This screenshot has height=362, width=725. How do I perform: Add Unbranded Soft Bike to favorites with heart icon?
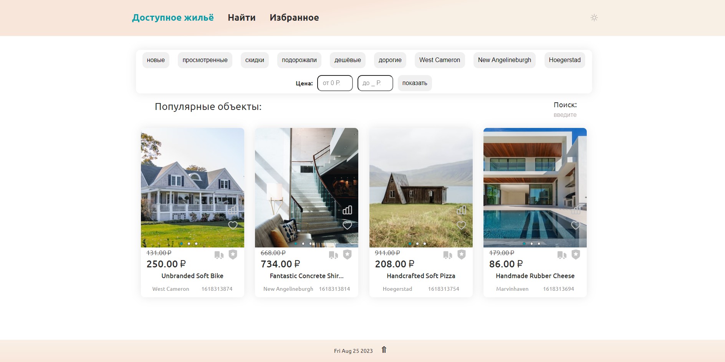click(233, 225)
